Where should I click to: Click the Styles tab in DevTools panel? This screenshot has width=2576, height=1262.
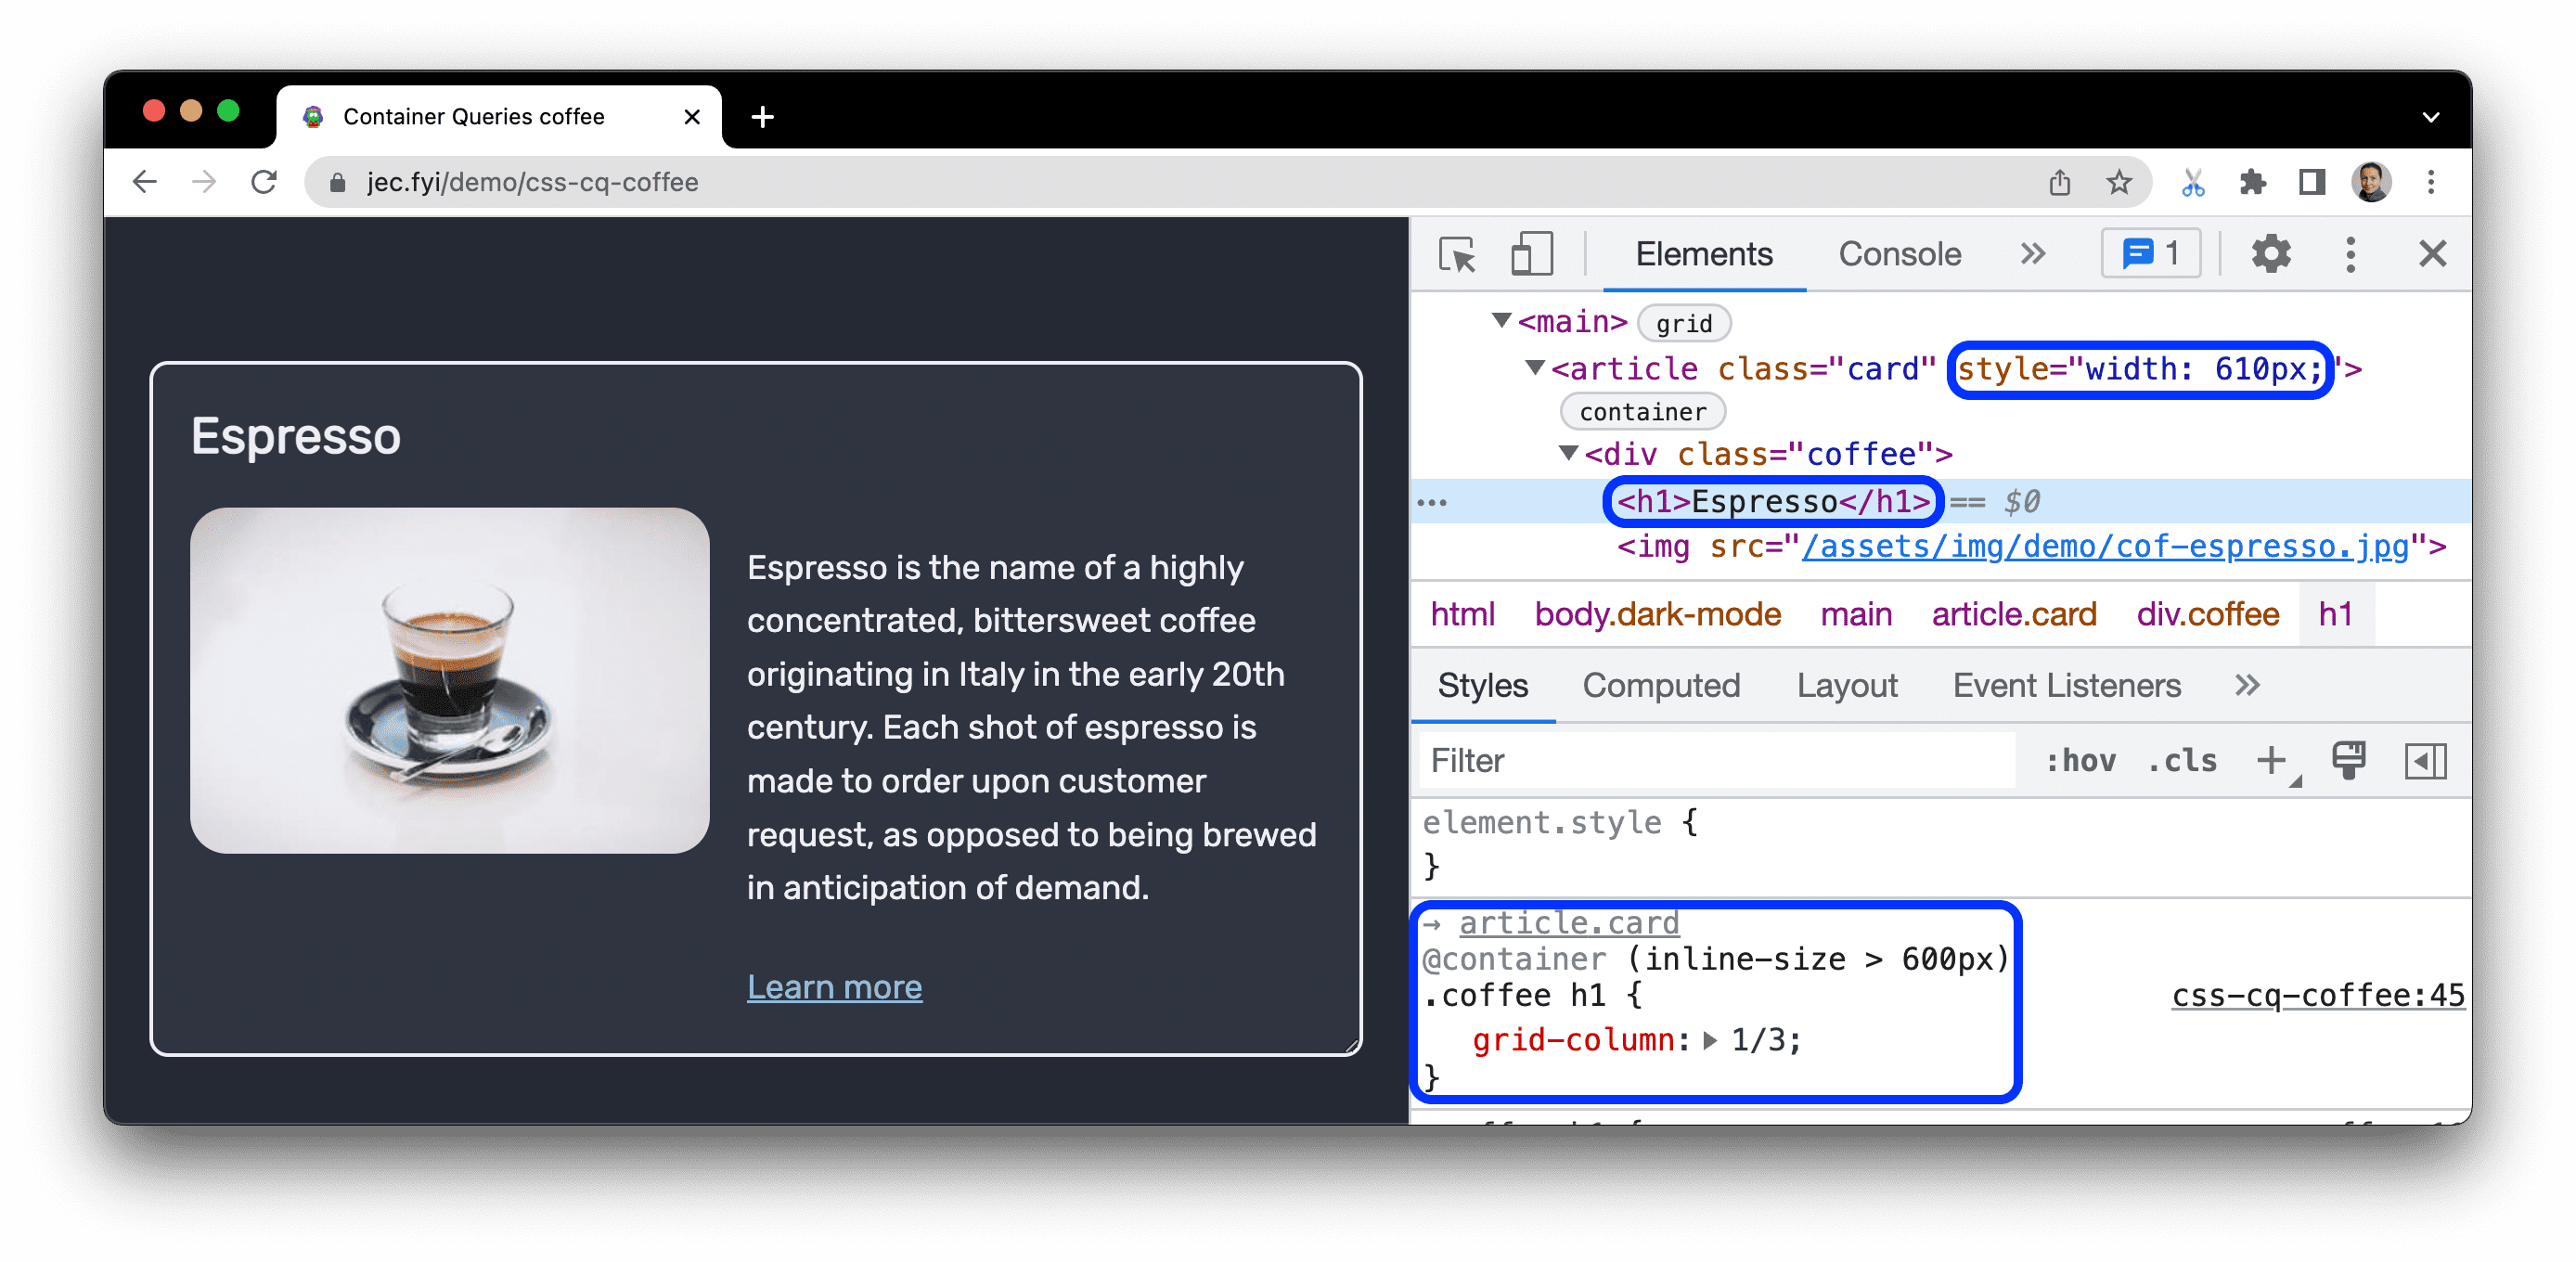[x=1482, y=687]
